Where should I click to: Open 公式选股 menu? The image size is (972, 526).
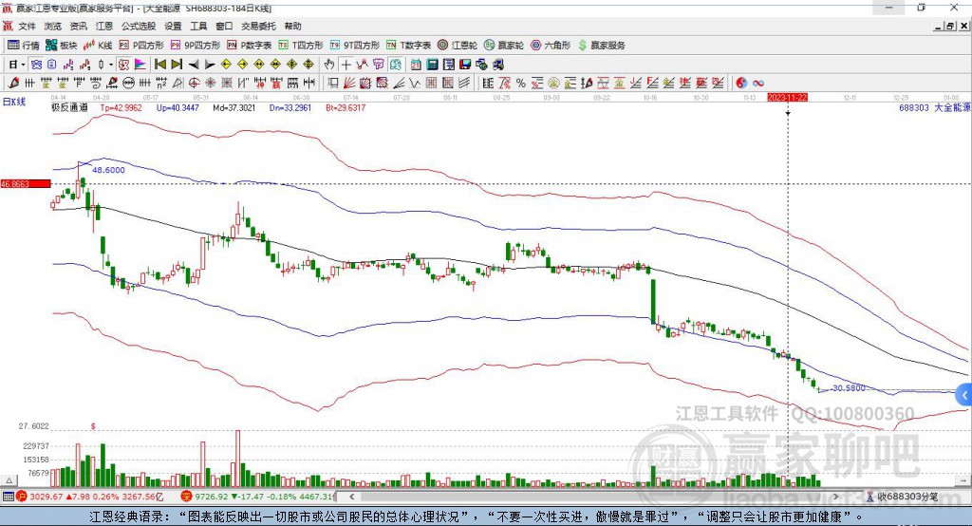click(x=139, y=26)
